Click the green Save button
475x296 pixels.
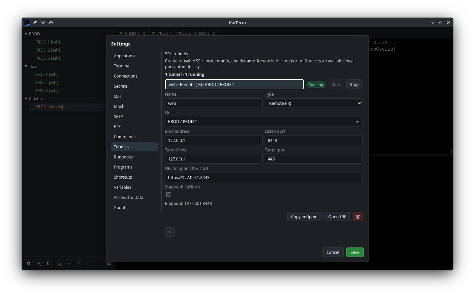pyautogui.click(x=355, y=252)
